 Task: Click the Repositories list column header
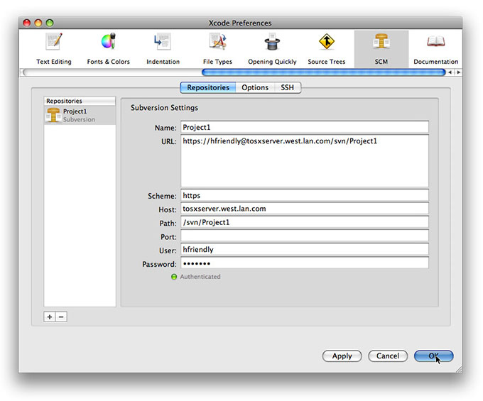click(80, 101)
